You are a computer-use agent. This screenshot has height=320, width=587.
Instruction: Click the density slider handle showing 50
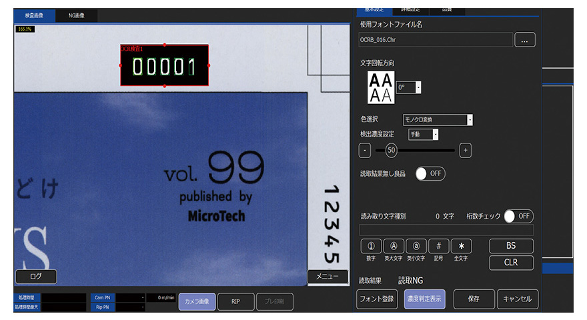pyautogui.click(x=391, y=150)
